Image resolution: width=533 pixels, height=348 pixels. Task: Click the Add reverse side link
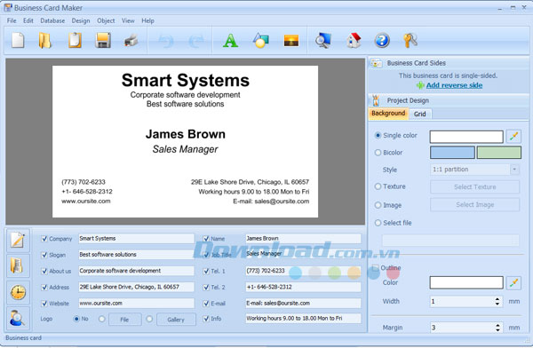coord(454,85)
